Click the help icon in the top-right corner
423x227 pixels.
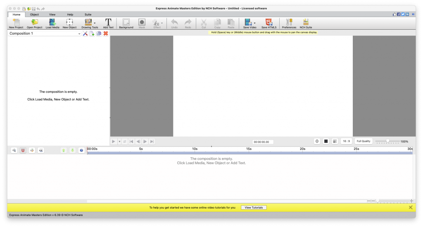[413, 14]
